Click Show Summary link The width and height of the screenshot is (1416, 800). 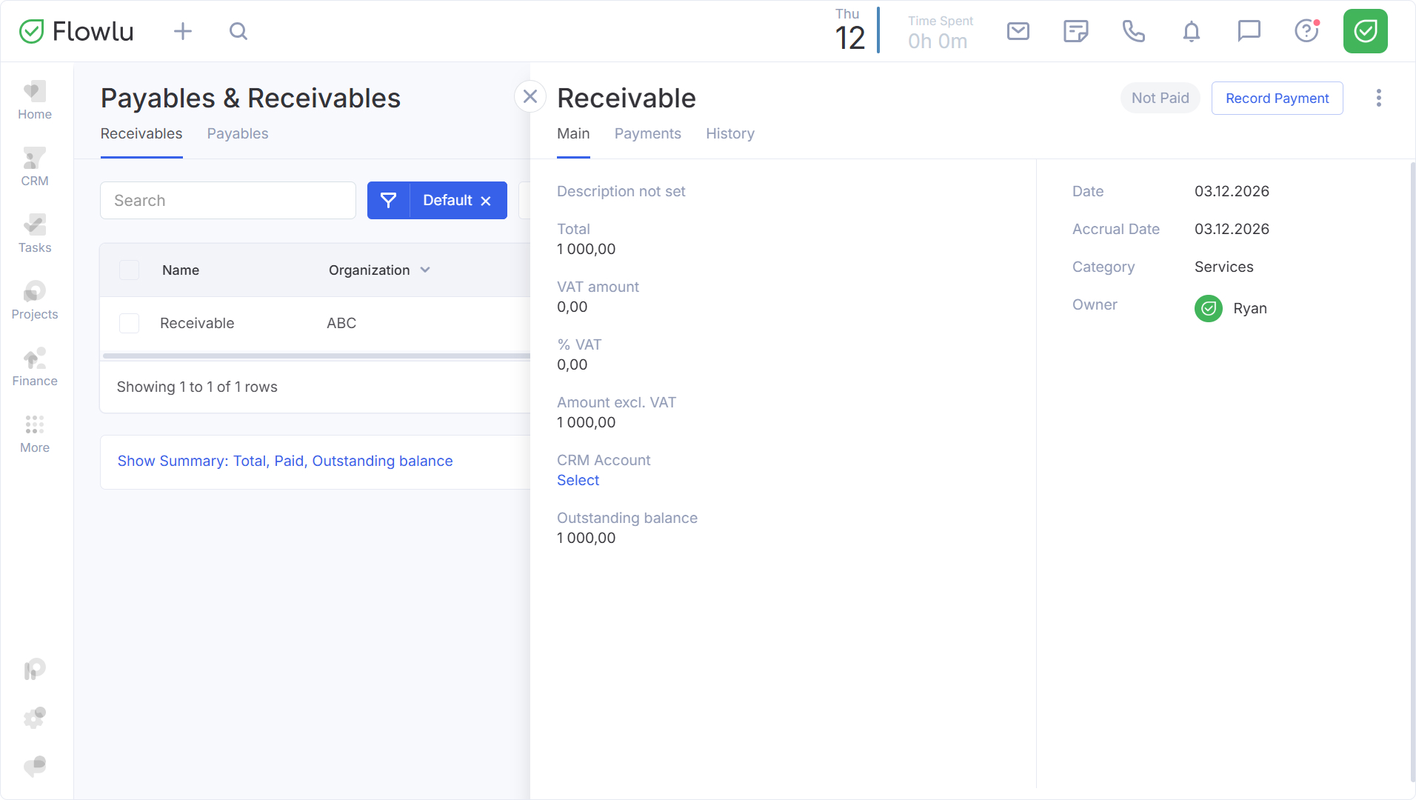(x=285, y=461)
